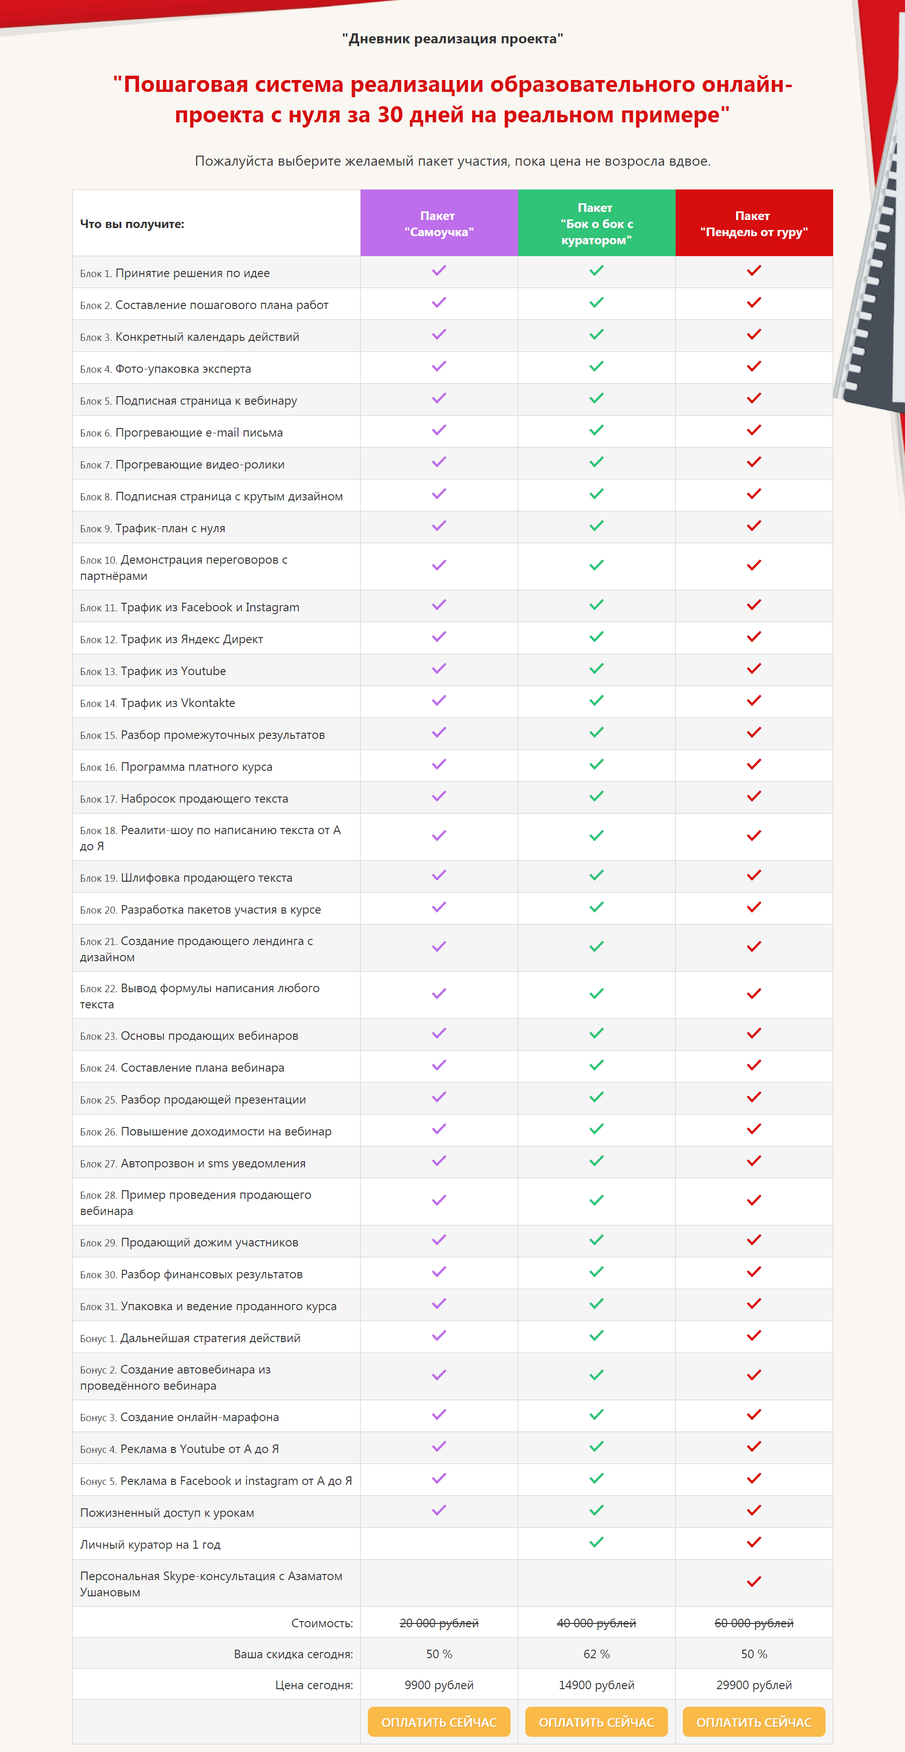
Task: Click green checkmark in Фото-упаковка эксперта row
Action: coord(596,367)
